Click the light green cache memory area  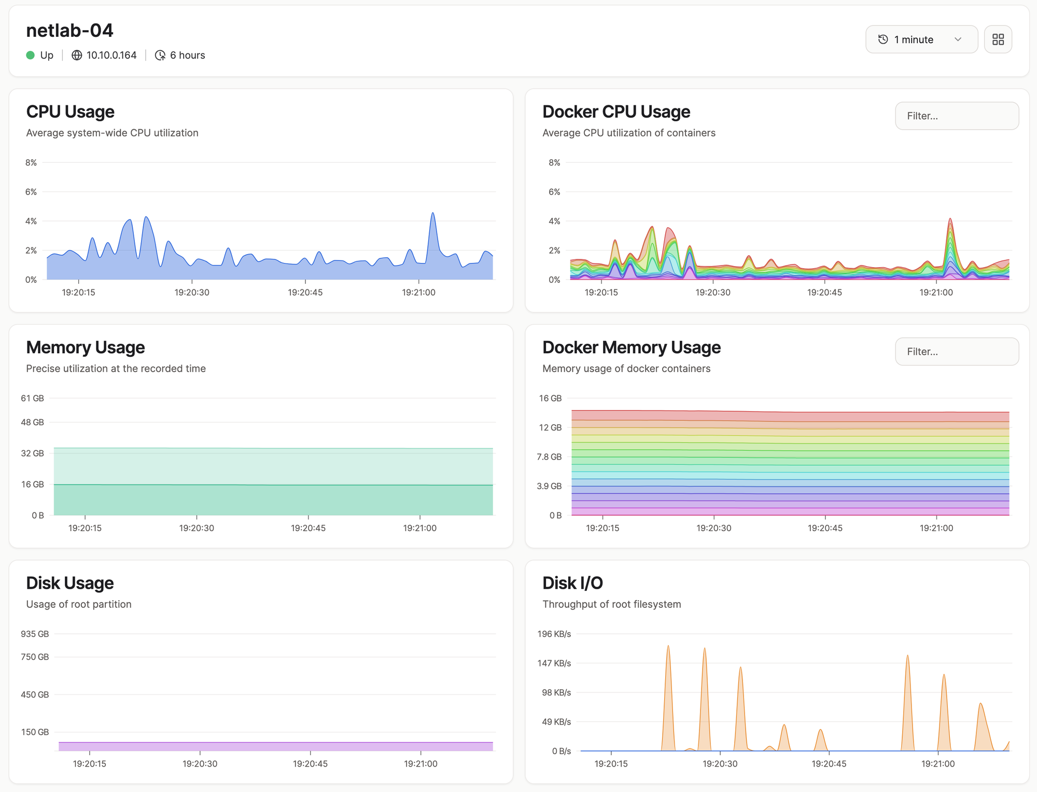(x=273, y=466)
